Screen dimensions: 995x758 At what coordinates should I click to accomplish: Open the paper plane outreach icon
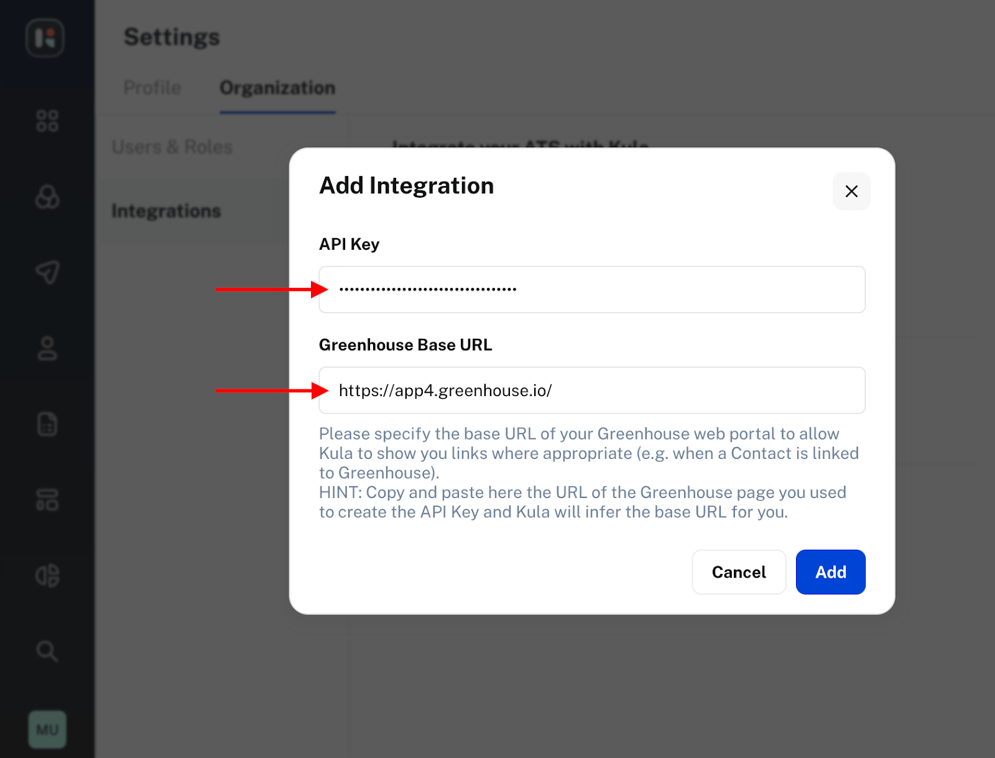pyautogui.click(x=47, y=272)
